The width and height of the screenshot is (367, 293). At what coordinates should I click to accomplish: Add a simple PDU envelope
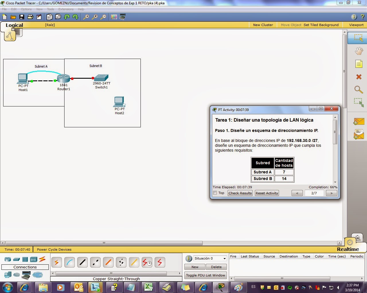click(x=359, y=122)
